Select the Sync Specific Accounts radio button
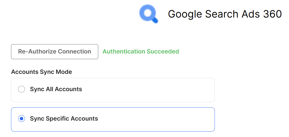Image resolution: width=289 pixels, height=137 pixels. click(x=22, y=119)
